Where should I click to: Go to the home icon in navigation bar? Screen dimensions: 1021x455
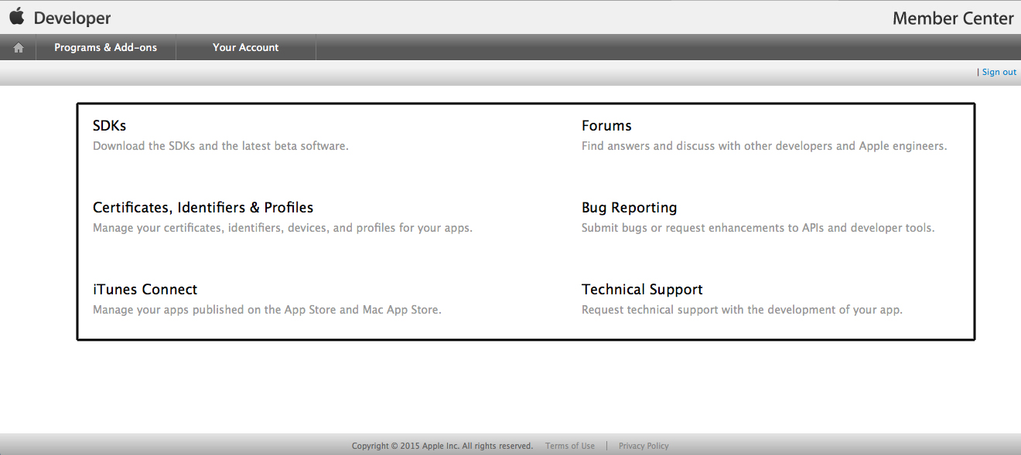point(19,48)
